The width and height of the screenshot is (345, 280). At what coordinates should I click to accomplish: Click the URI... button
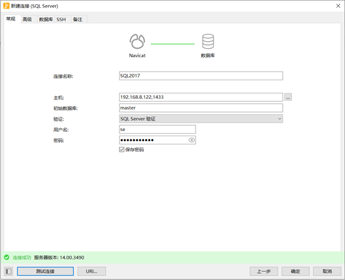click(x=92, y=271)
